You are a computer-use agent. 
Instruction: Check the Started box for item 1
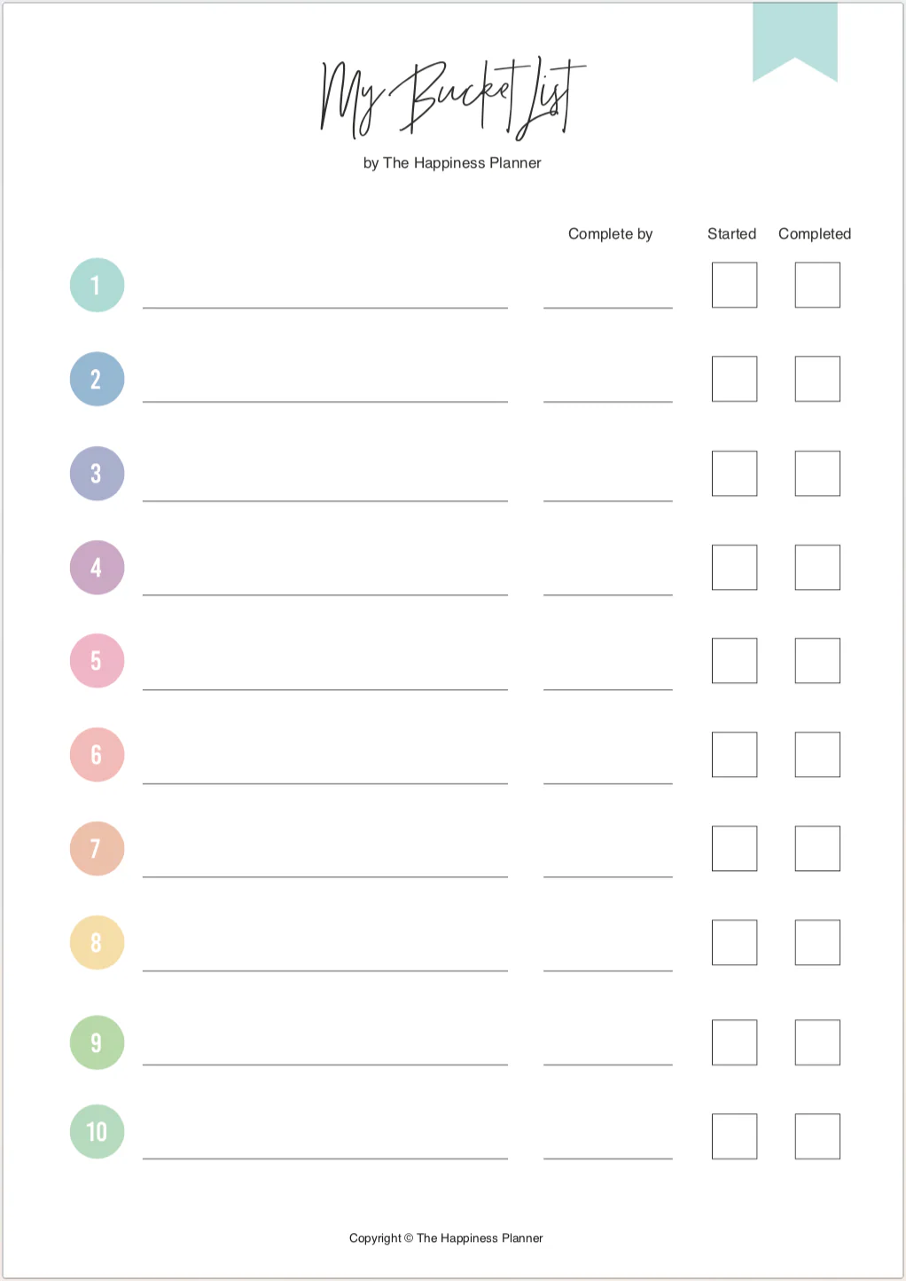[x=734, y=285]
